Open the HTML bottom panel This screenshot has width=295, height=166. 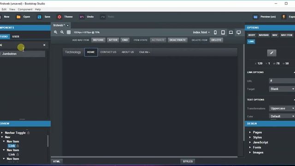56,161
